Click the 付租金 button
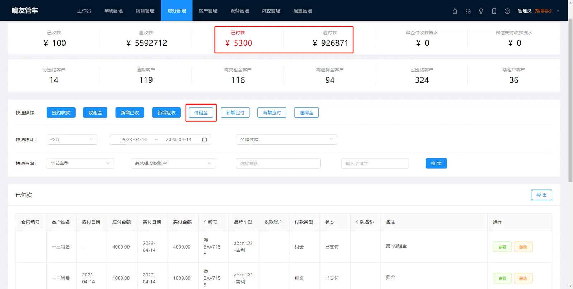This screenshot has width=573, height=289. click(x=201, y=112)
